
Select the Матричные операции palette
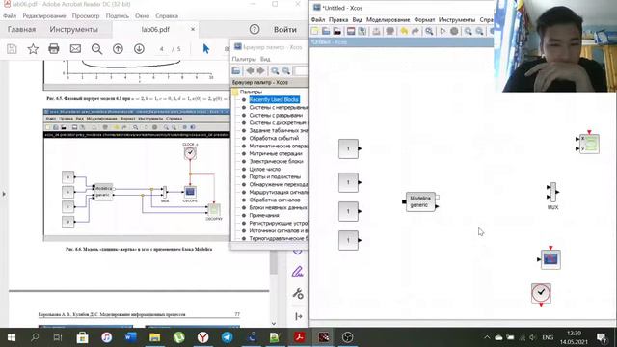(276, 153)
